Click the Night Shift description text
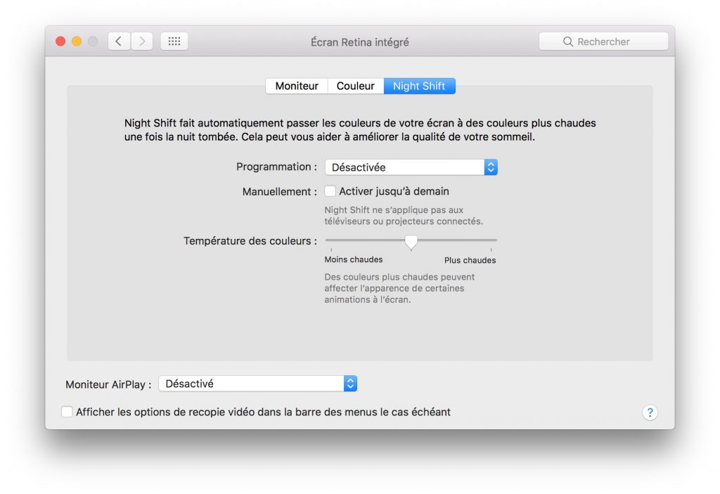The width and height of the screenshot is (720, 494). 359,130
